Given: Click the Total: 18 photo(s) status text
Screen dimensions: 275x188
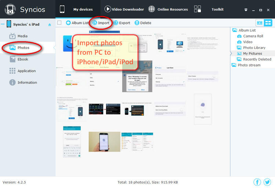Looking at the screenshot, I should point(148,182).
